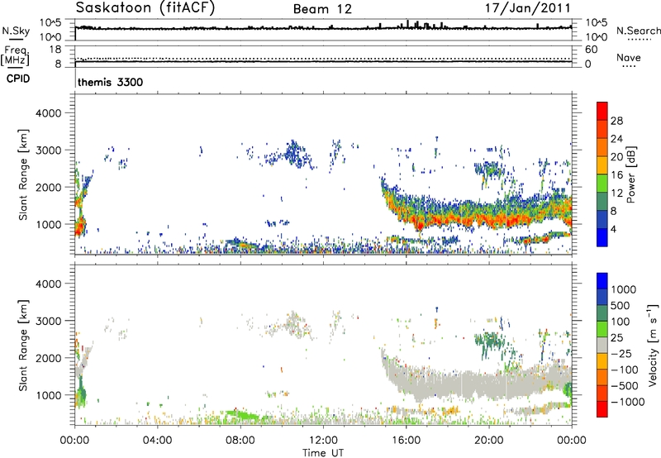Click the '17/Jan/2011' date label
The image size is (661, 458).
(527, 8)
